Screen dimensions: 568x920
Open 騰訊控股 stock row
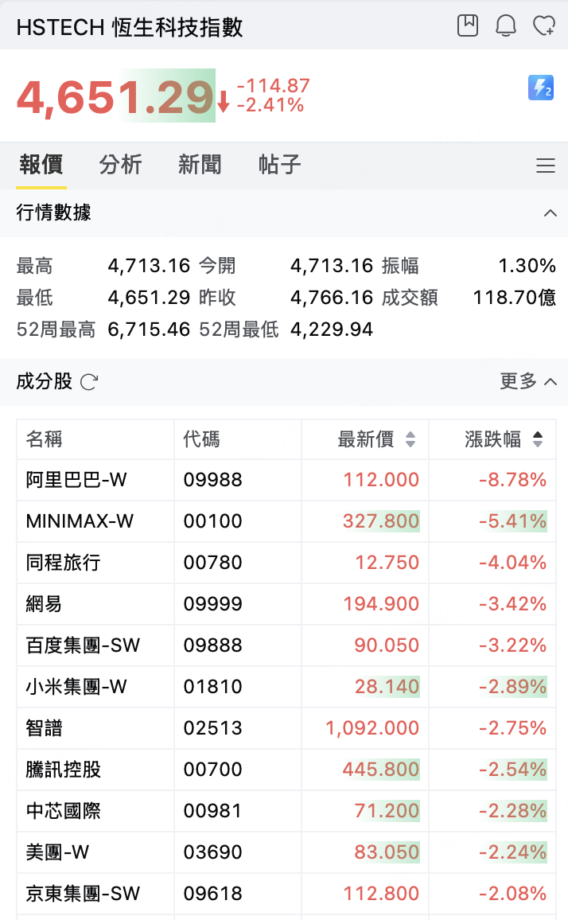[286, 770]
